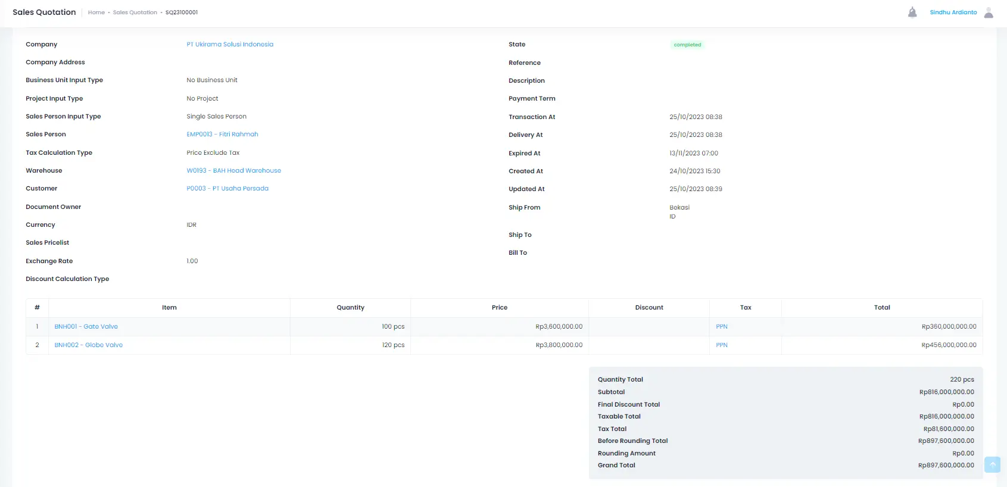This screenshot has height=487, width=1007.
Task: Click the completed state badge
Action: [687, 45]
